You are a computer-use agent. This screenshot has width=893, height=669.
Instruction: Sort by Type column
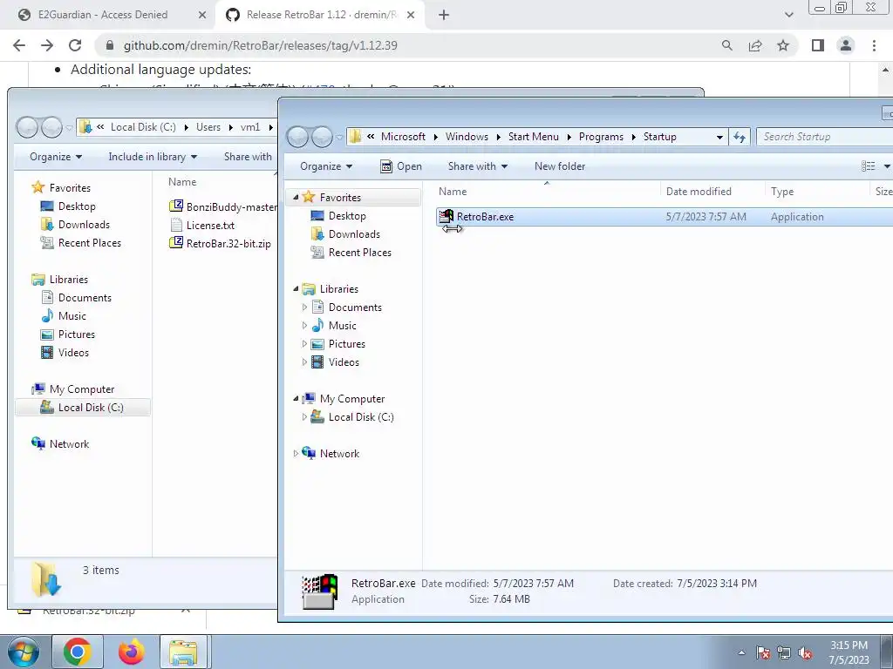click(x=782, y=192)
